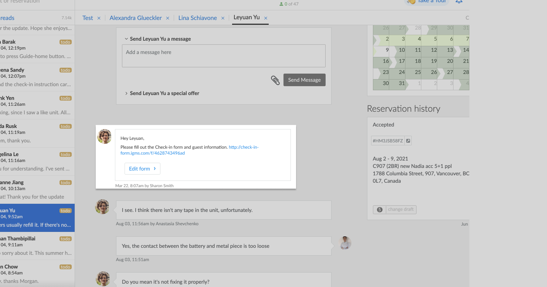Open the notifications bell
The height and width of the screenshot is (287, 547).
(459, 2)
